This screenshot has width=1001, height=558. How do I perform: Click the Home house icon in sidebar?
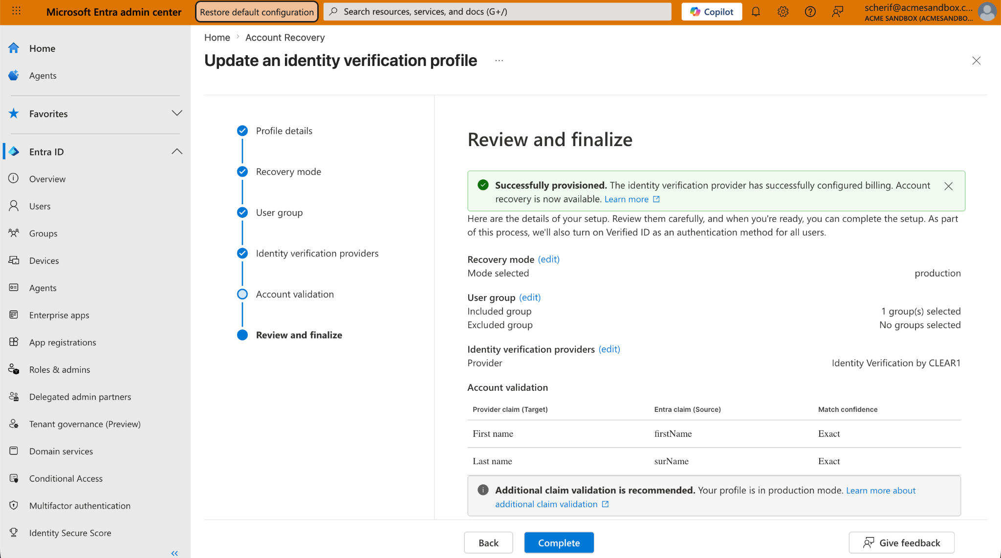(14, 48)
